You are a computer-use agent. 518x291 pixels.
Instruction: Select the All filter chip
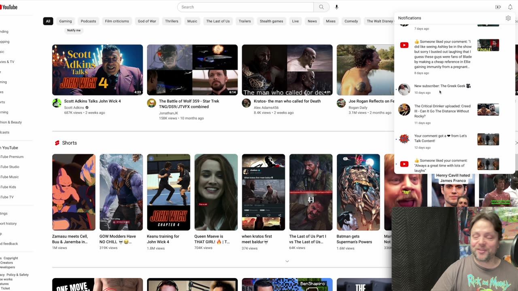[48, 21]
